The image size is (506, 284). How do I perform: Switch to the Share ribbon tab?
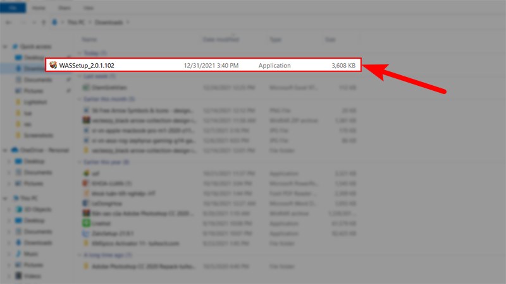coord(65,8)
